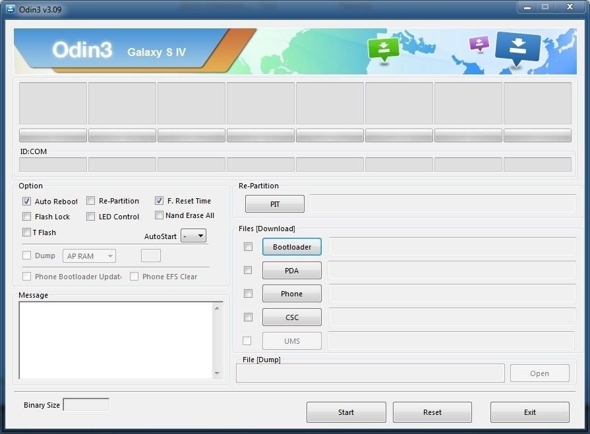Enable the Re-Partition checkbox
The height and width of the screenshot is (434, 590).
tap(90, 201)
